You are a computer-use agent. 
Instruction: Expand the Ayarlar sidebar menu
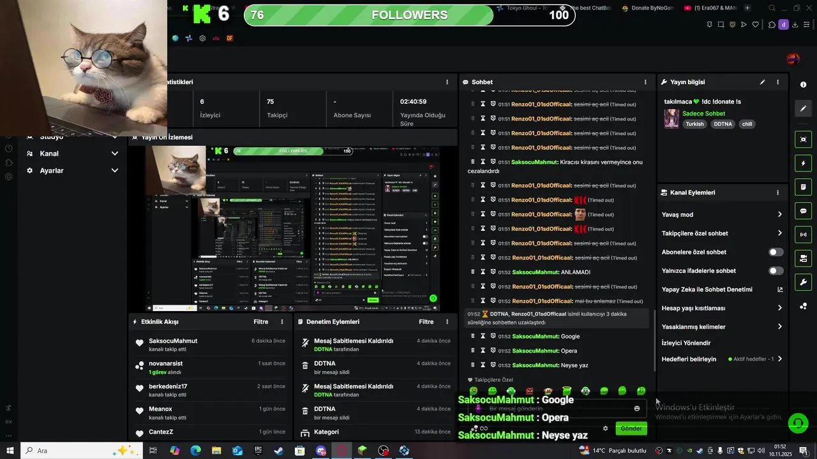pos(71,171)
